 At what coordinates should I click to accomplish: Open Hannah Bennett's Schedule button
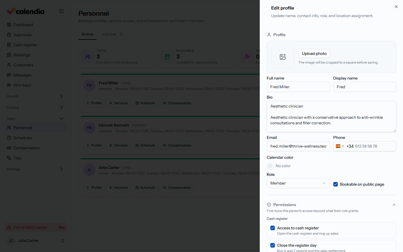click(x=145, y=145)
